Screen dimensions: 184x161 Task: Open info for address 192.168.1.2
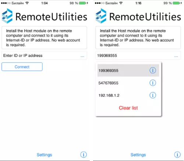153,95
